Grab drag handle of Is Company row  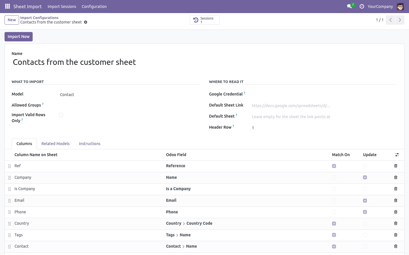click(9, 189)
